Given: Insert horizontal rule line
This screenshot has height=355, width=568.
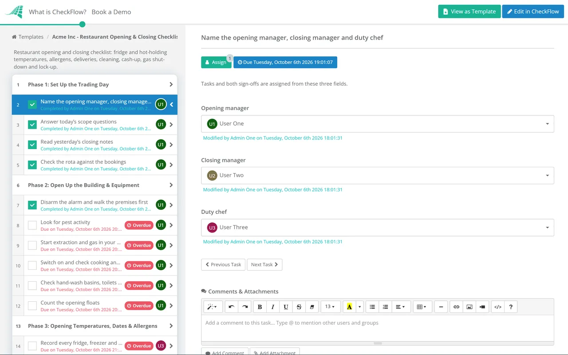Looking at the screenshot, I should 441,307.
